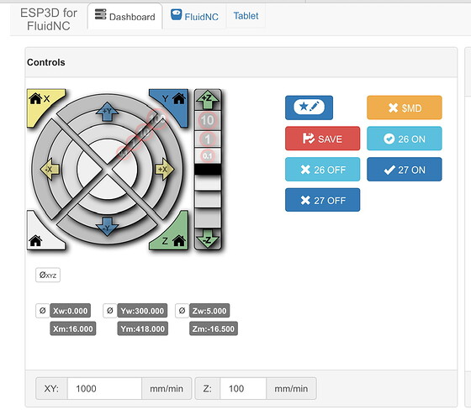
Task: Jog -X with the yellow left arrow
Action: pyautogui.click(x=50, y=169)
